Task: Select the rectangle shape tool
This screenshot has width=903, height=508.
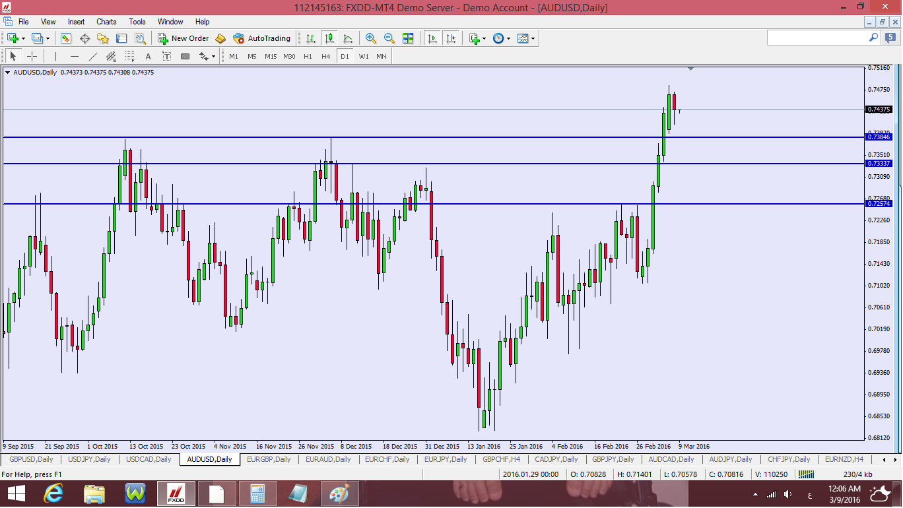Action: pyautogui.click(x=185, y=56)
